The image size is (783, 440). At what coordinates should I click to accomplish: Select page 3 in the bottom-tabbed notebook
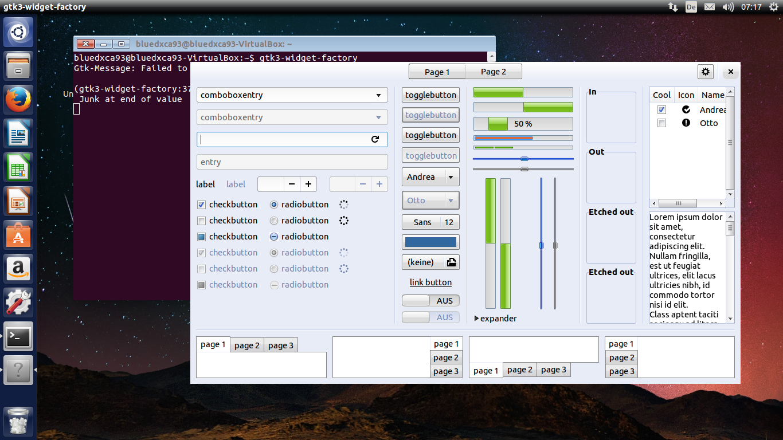pyautogui.click(x=554, y=370)
